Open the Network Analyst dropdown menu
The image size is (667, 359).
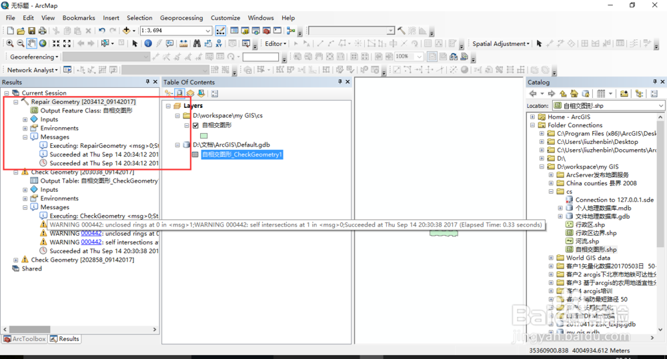click(32, 70)
